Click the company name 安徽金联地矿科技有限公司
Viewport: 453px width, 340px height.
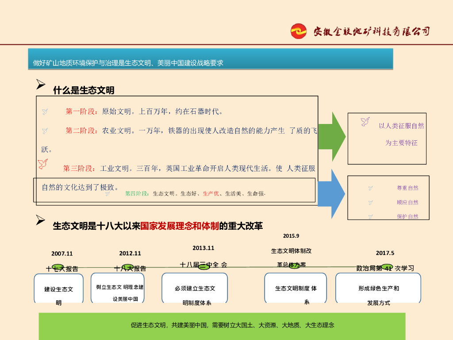tap(372, 31)
